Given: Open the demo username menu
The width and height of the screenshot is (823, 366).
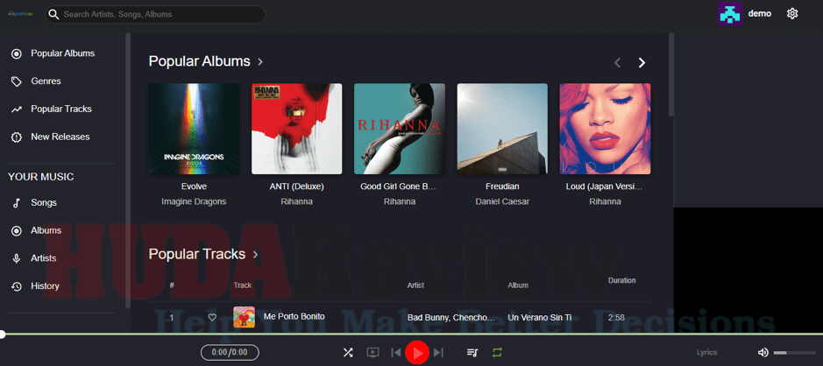Looking at the screenshot, I should click(760, 14).
